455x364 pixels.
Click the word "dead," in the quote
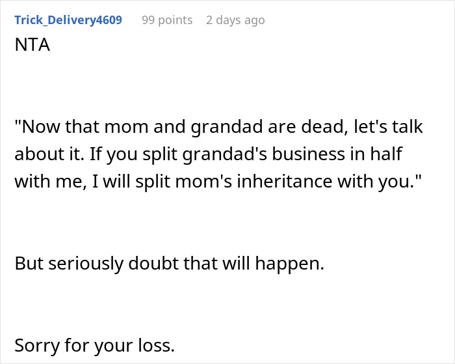click(x=325, y=127)
